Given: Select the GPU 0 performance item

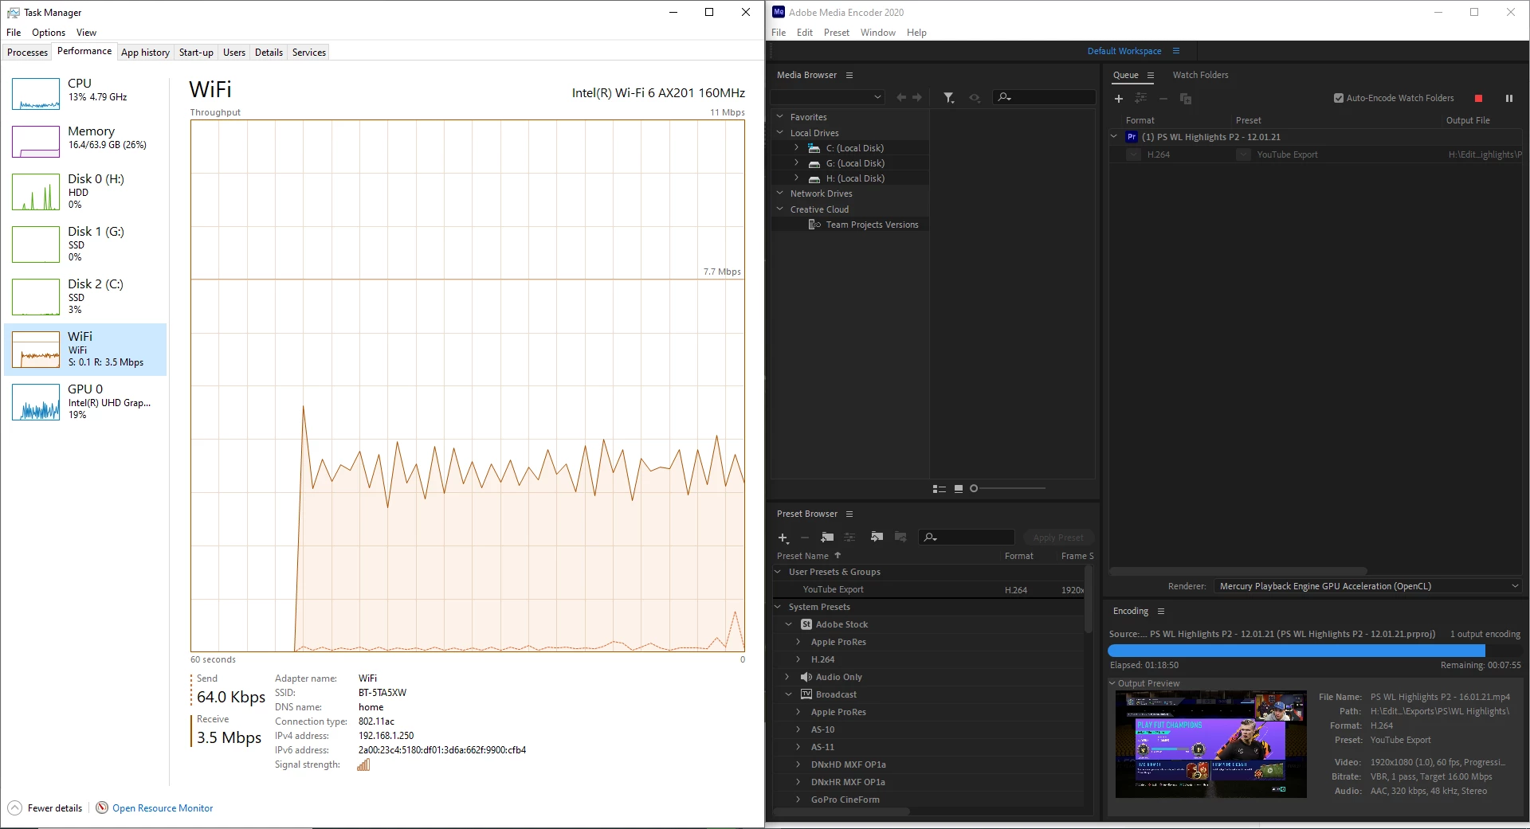Looking at the screenshot, I should pos(86,401).
